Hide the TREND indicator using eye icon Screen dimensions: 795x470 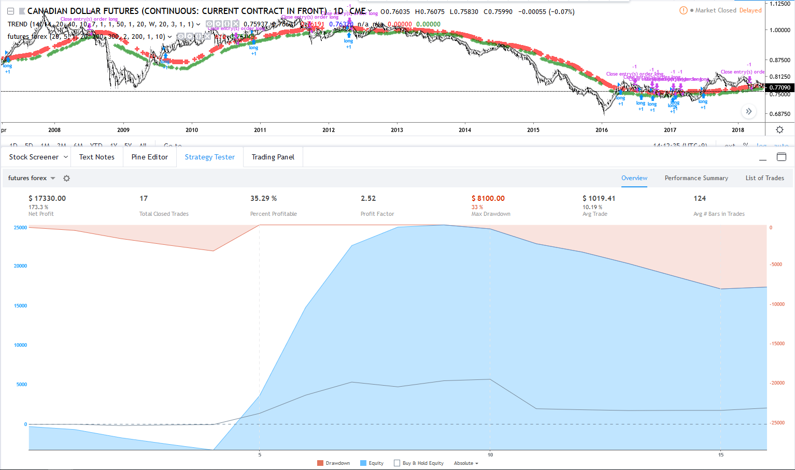(209, 24)
